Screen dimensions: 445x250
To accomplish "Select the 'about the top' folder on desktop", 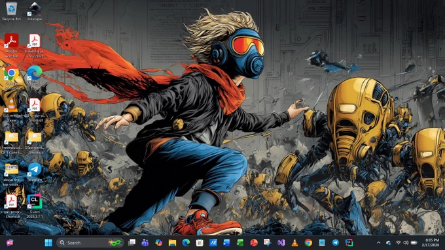I will click(x=11, y=175).
